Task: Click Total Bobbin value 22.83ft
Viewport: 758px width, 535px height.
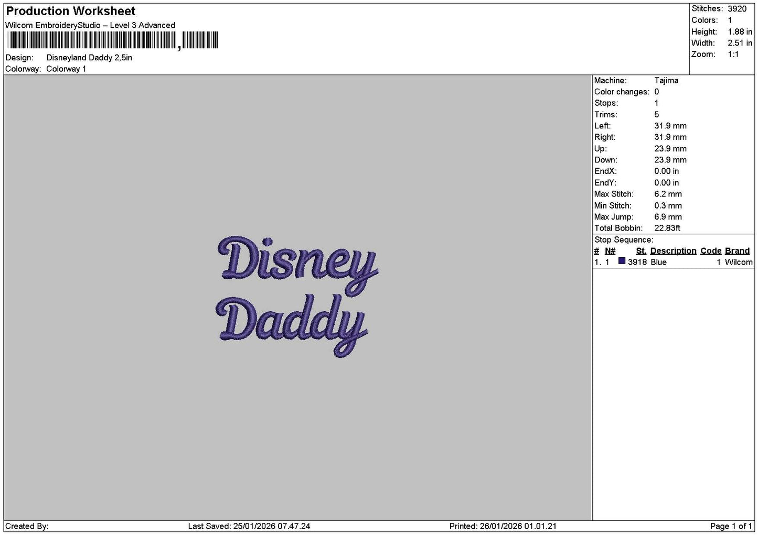Action: click(x=667, y=228)
